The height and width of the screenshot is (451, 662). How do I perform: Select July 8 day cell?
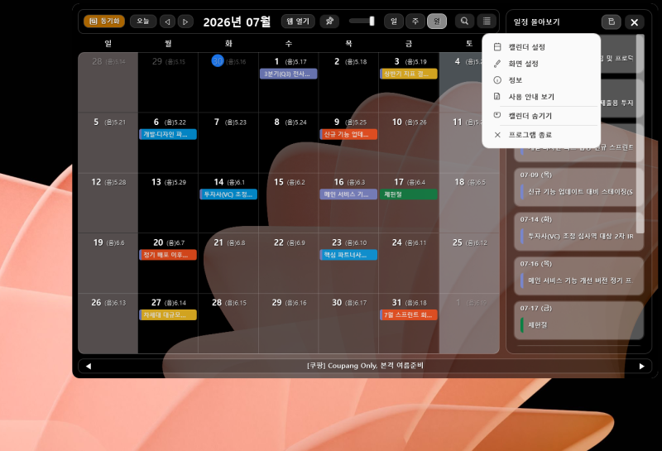(288, 142)
